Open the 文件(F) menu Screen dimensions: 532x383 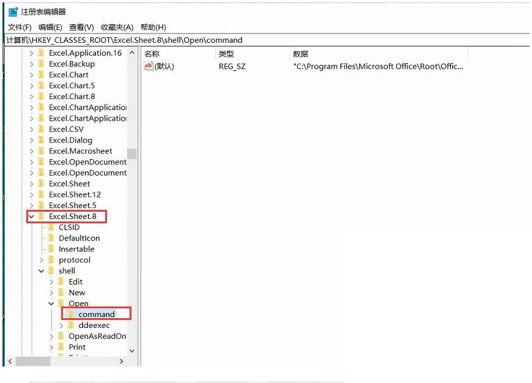pos(20,28)
